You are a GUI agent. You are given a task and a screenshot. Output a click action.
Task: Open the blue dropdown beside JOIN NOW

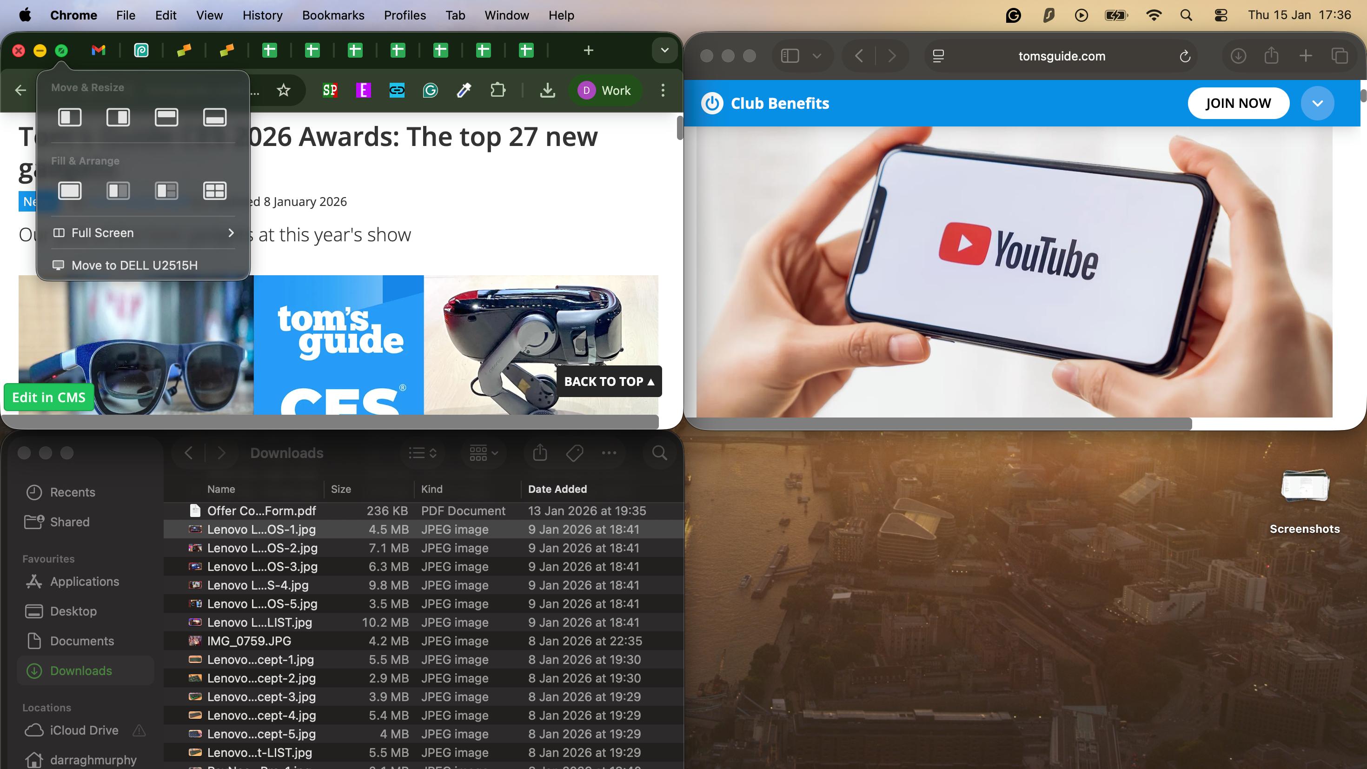pyautogui.click(x=1318, y=103)
